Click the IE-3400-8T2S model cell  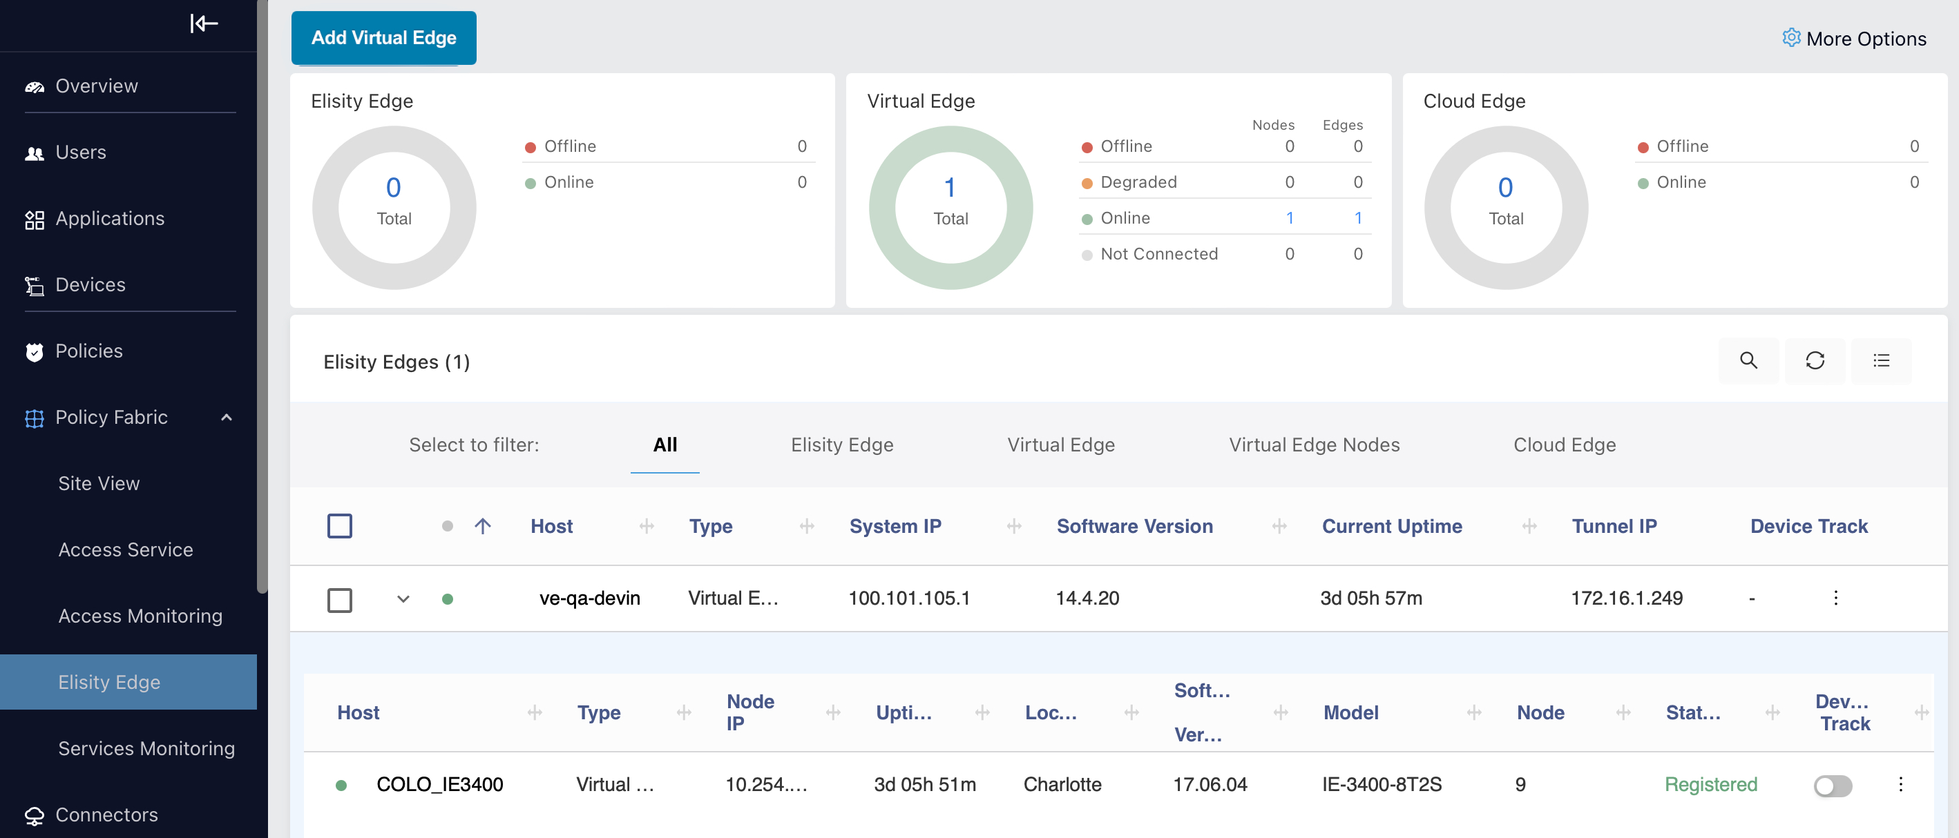pos(1382,784)
